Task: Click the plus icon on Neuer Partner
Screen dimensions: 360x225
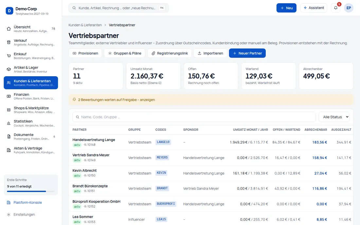Action: pos(235,53)
